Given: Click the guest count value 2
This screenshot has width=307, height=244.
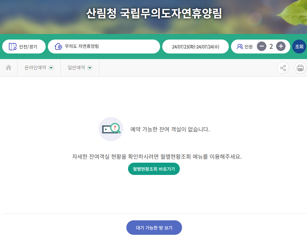Looking at the screenshot, I should click(271, 47).
